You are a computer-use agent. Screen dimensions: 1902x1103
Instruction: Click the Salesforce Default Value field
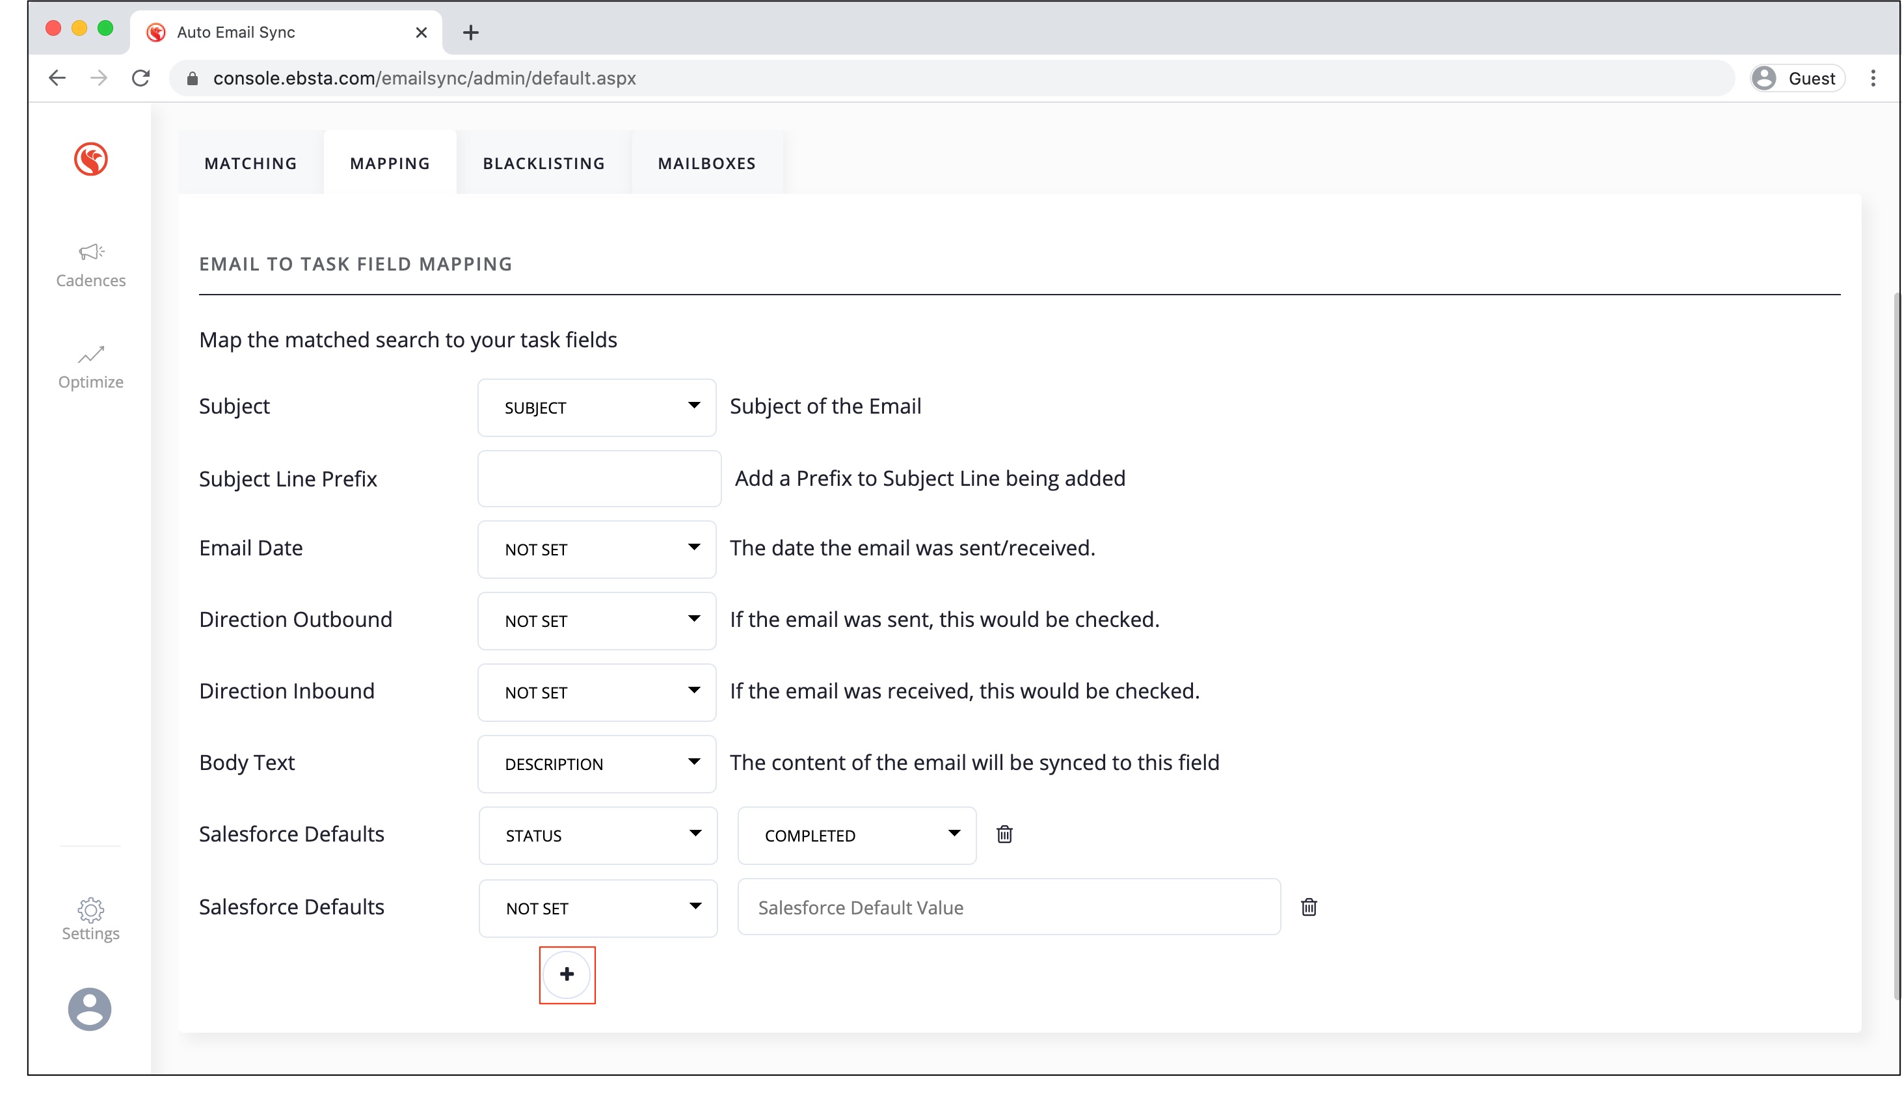pos(1008,907)
